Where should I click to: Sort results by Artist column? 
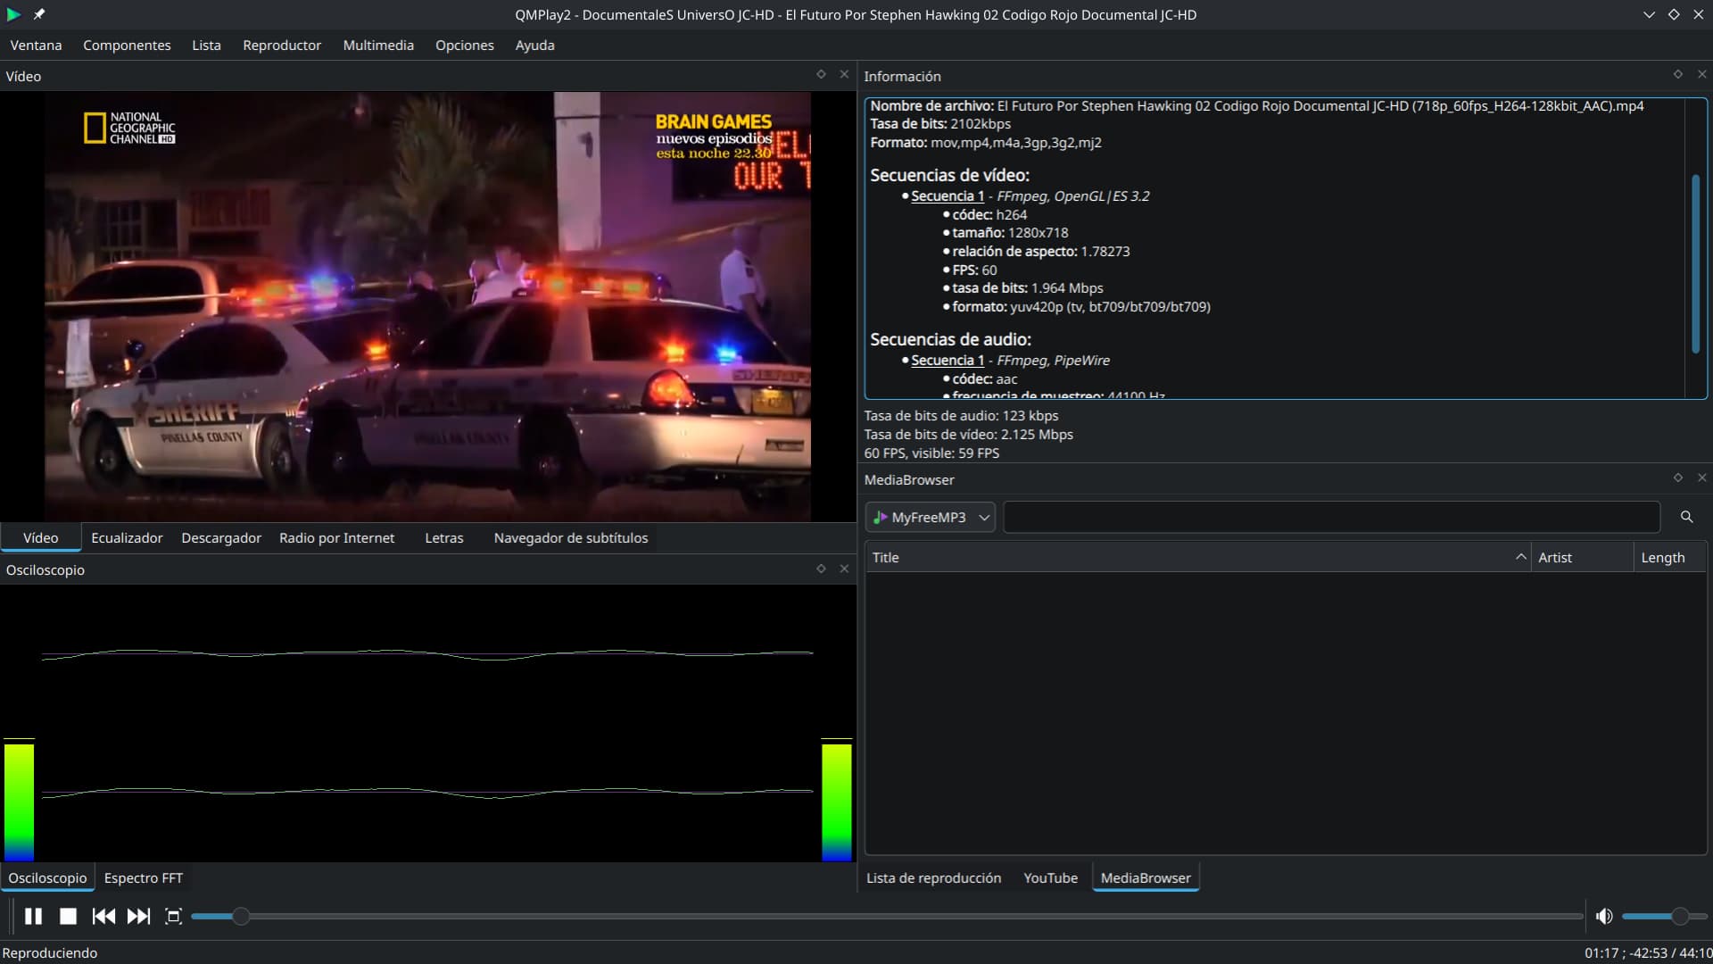pyautogui.click(x=1582, y=557)
